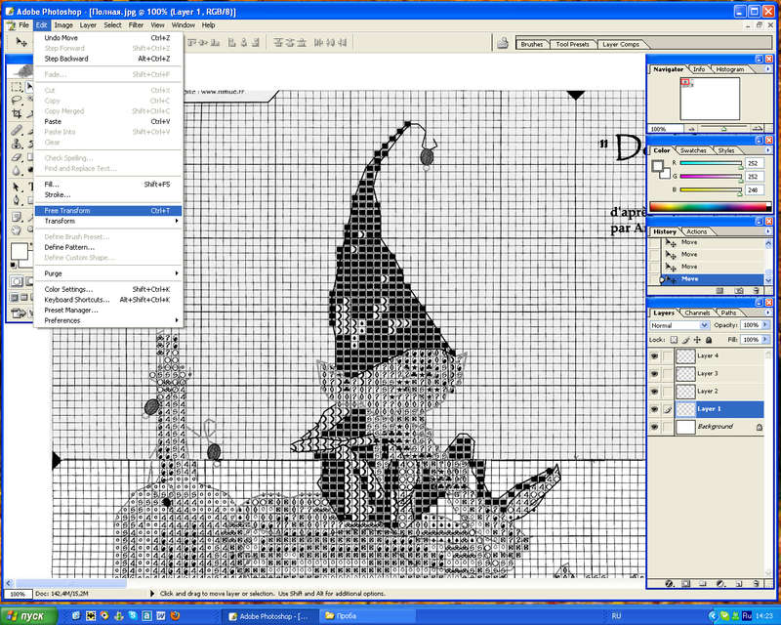Toggle Layer 2 visibility eye

[655, 392]
